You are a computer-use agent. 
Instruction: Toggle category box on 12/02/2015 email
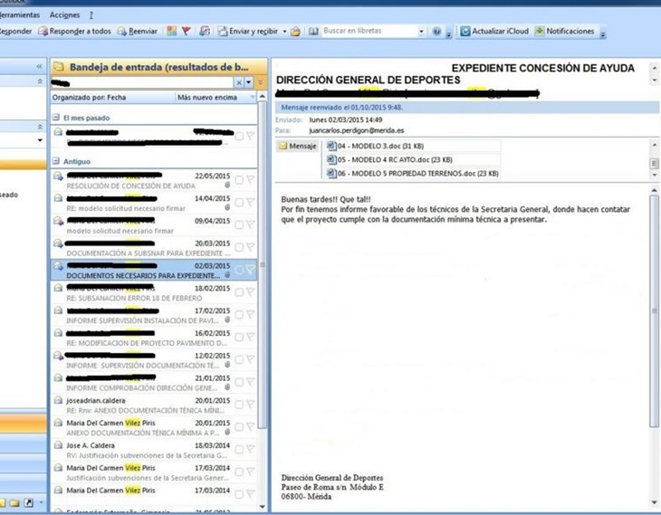(x=239, y=359)
